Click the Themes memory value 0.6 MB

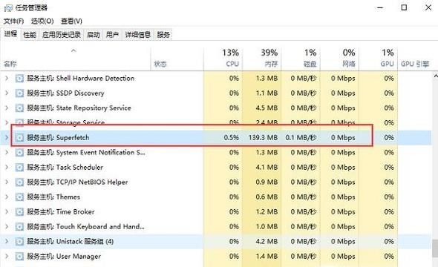point(267,197)
